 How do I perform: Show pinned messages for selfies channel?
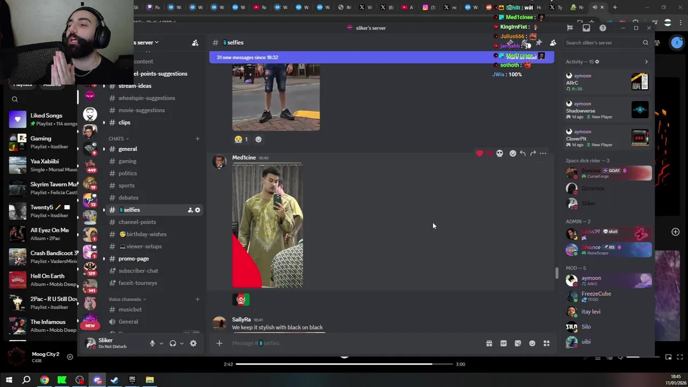click(539, 42)
